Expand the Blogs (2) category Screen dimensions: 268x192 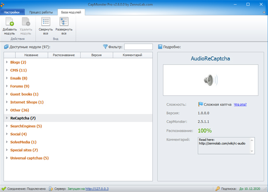click(x=7, y=62)
